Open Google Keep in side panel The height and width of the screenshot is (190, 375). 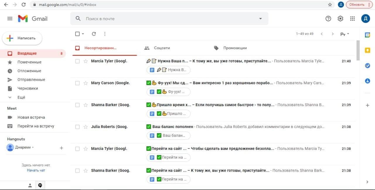(367, 50)
